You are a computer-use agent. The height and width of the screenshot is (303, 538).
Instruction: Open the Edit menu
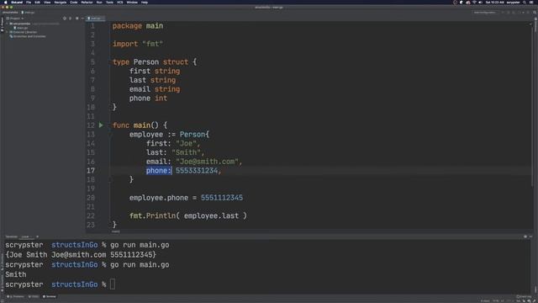pos(37,2)
